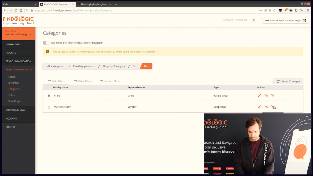Go to browser home page
This screenshot has height=176, width=313.
pos(21,10)
